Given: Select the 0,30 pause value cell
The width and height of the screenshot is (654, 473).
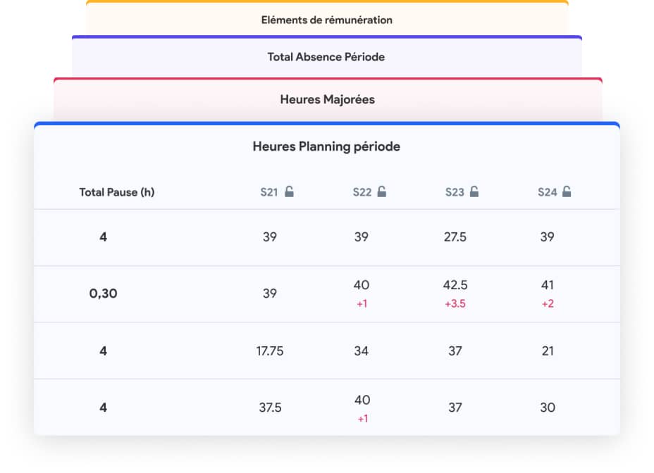Looking at the screenshot, I should (x=104, y=294).
